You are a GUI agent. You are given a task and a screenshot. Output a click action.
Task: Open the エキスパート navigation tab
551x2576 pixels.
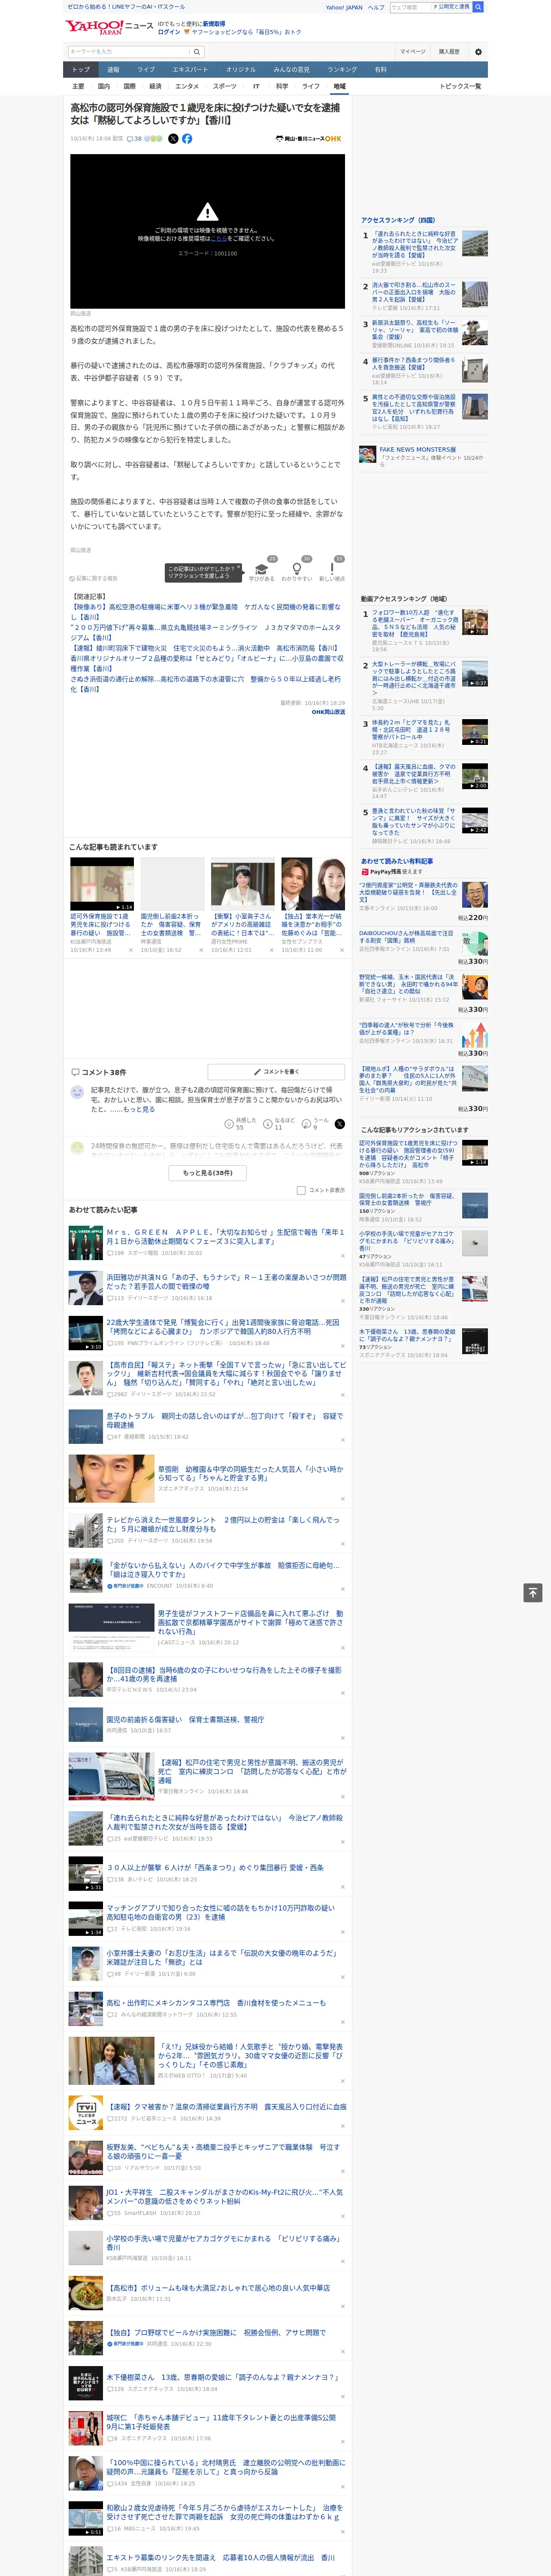pos(190,69)
